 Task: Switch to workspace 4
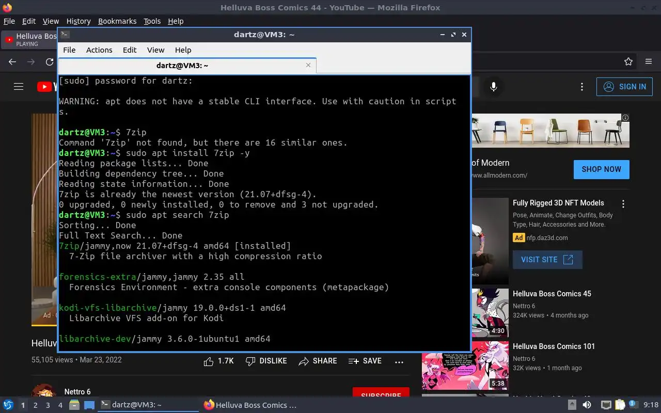point(60,405)
